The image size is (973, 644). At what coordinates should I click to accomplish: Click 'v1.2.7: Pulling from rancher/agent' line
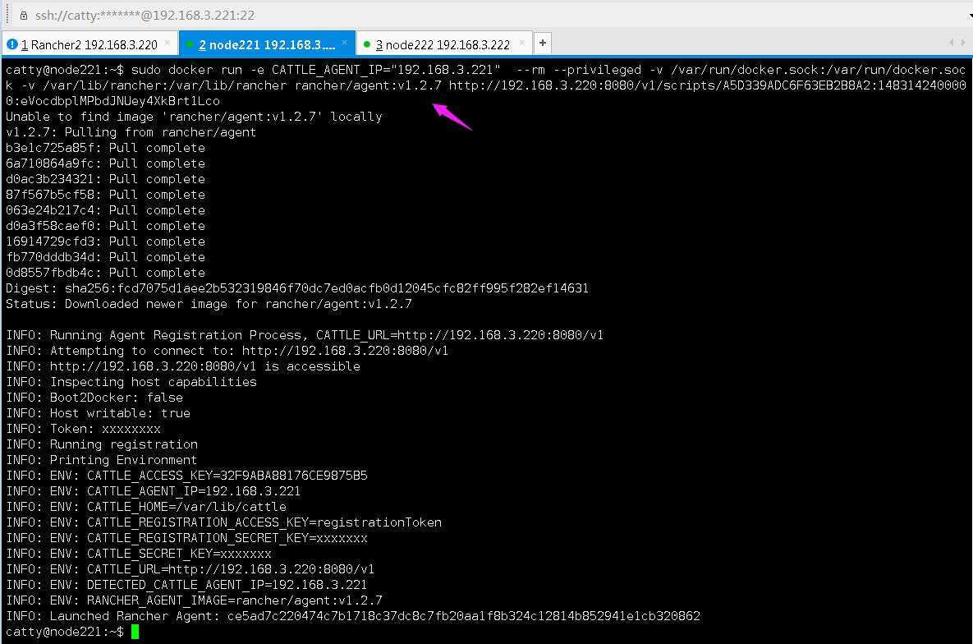(131, 132)
